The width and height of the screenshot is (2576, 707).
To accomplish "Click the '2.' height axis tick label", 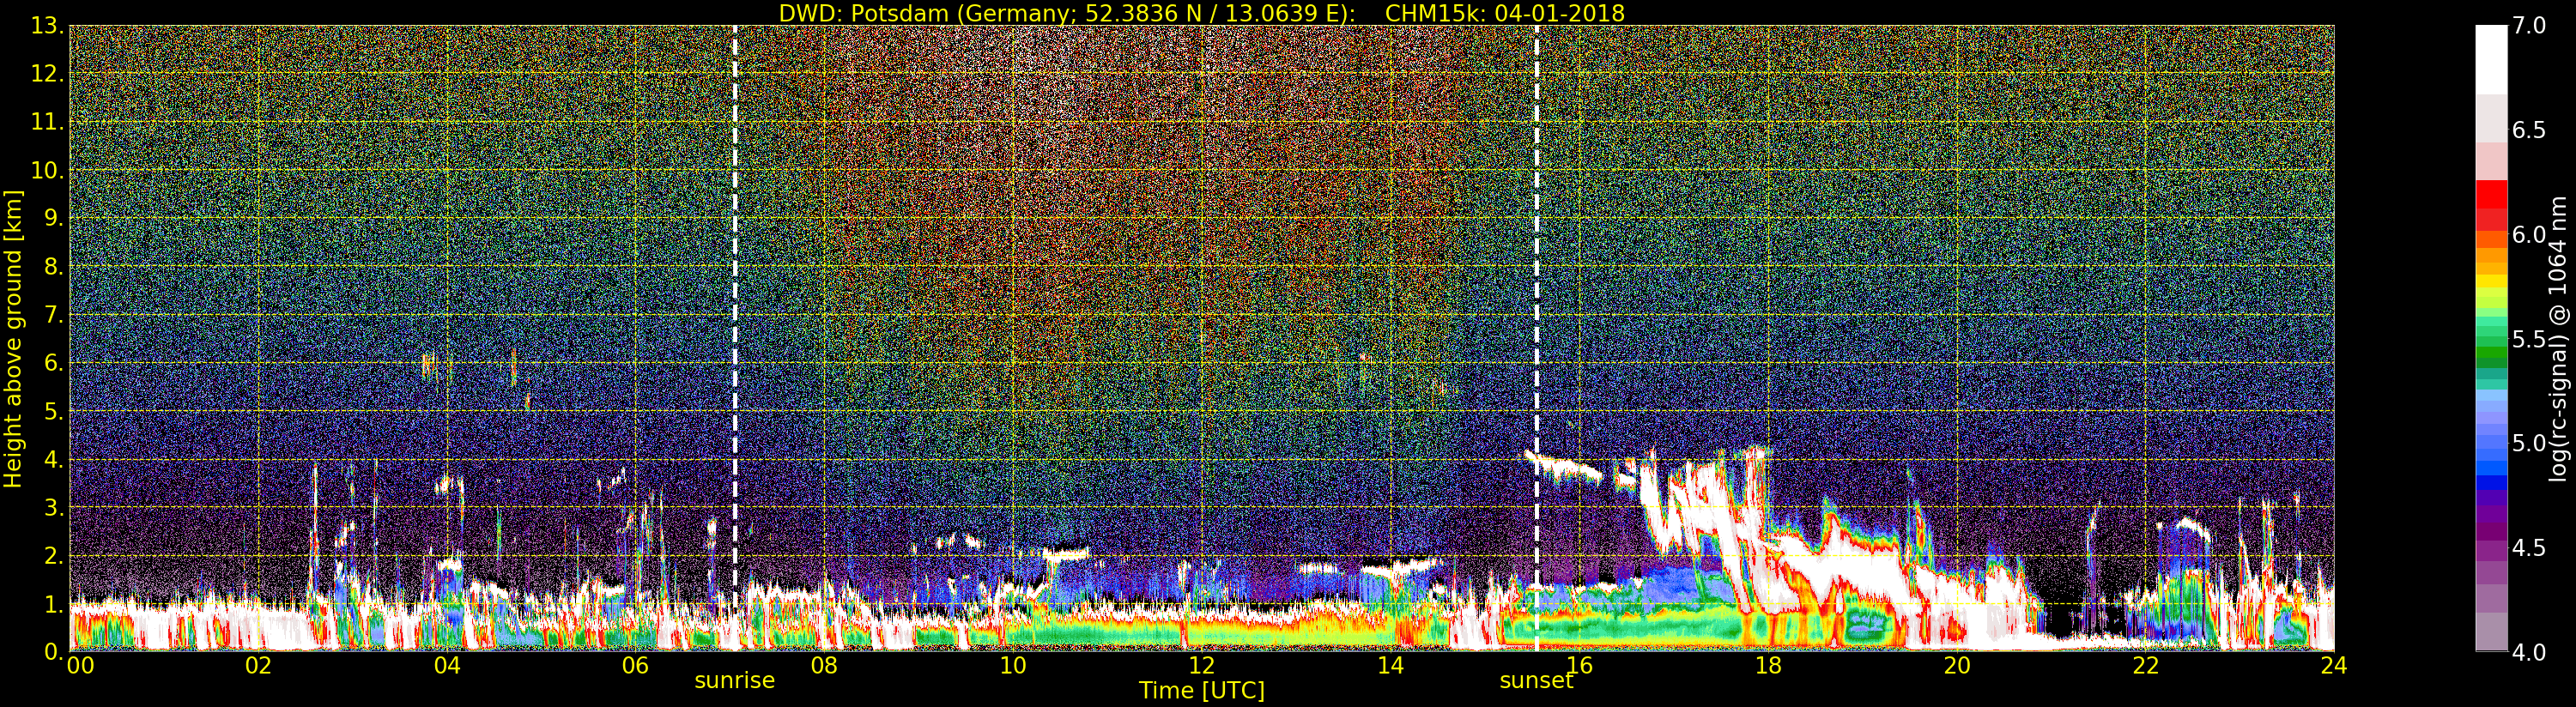I will [53, 556].
